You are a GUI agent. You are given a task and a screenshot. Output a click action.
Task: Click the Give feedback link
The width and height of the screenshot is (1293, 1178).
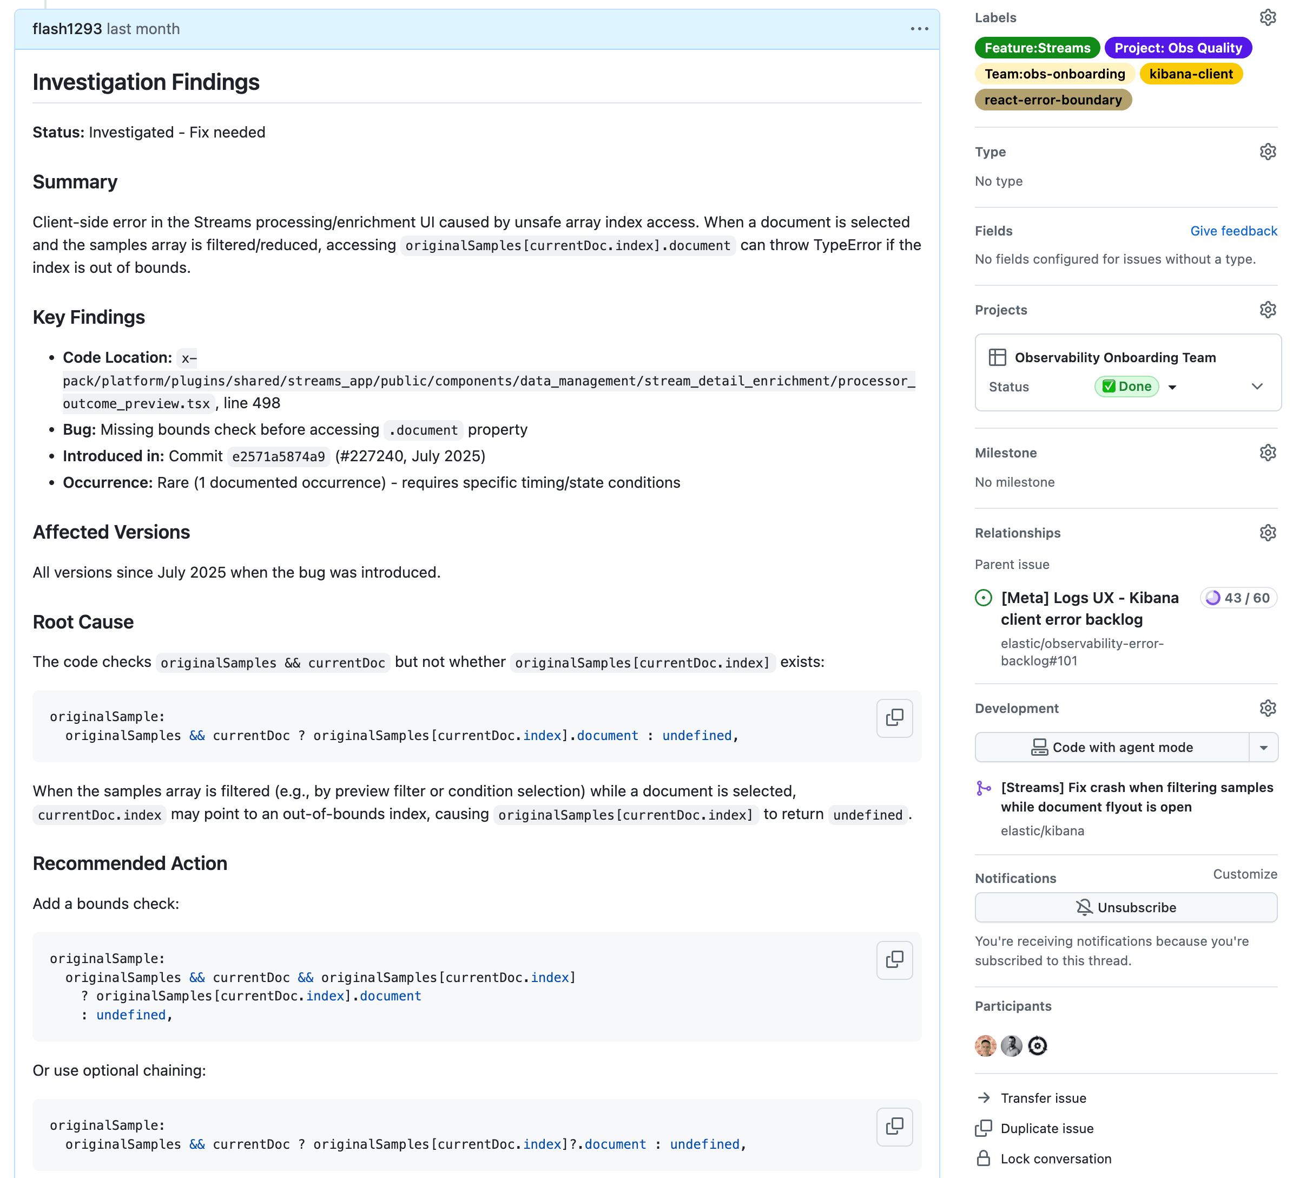1233,231
